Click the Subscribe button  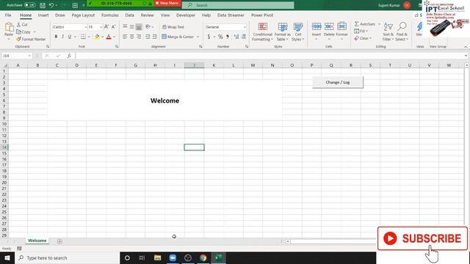point(422,238)
